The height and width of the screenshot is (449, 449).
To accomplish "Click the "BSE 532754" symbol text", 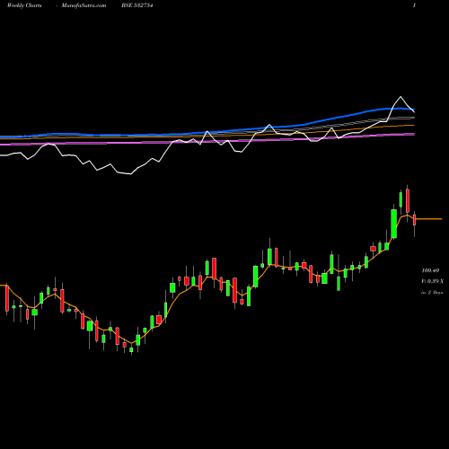I will (x=137, y=5).
